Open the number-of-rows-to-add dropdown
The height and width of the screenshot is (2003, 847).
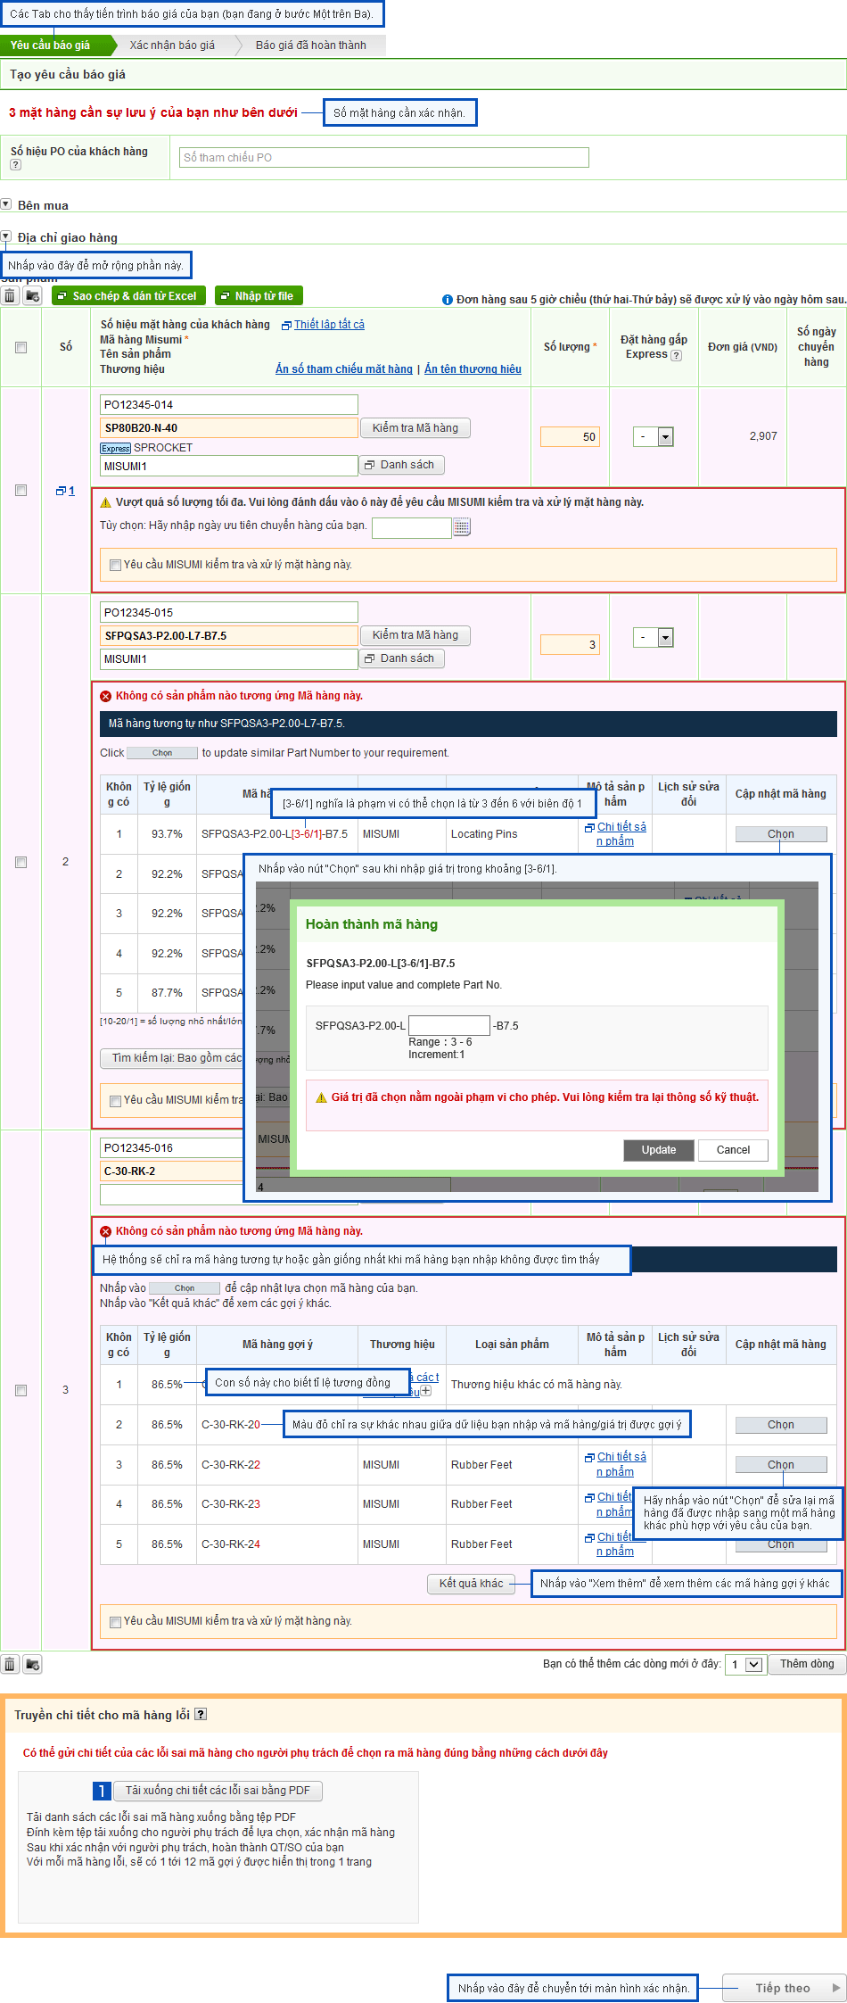click(746, 1664)
